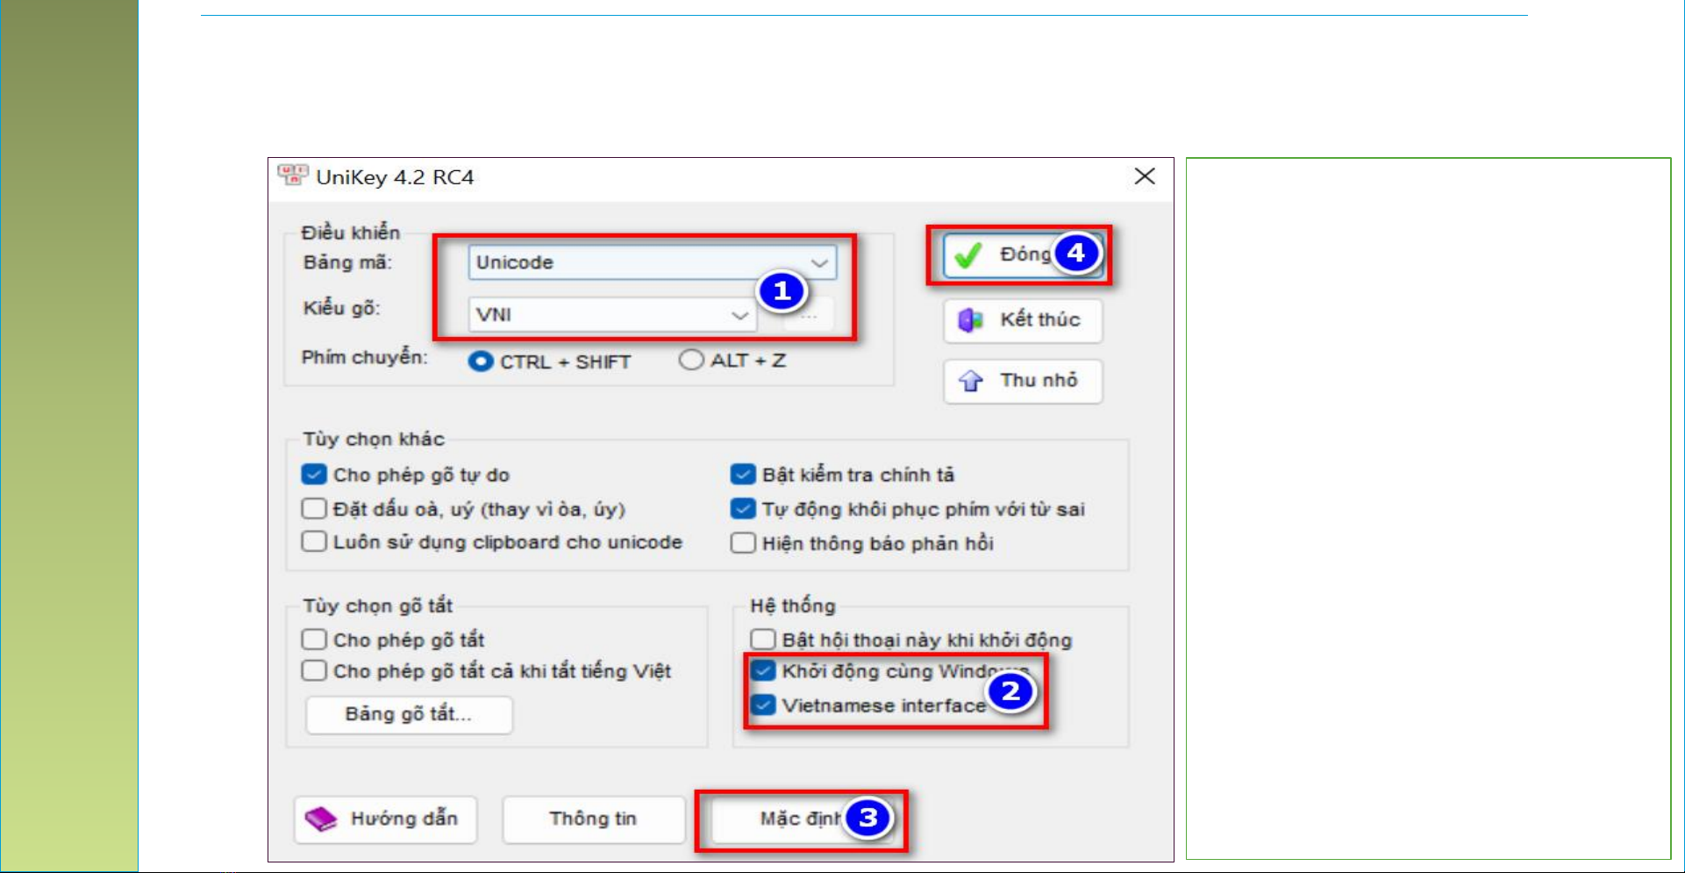Click the ellipsis button beside Kiểu gõ
Viewport: 1685px width, 873px height.
[x=809, y=315]
